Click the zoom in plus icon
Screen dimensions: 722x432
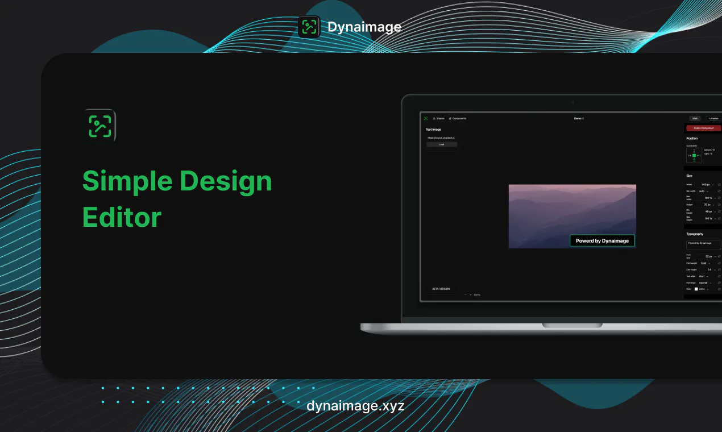pyautogui.click(x=470, y=295)
